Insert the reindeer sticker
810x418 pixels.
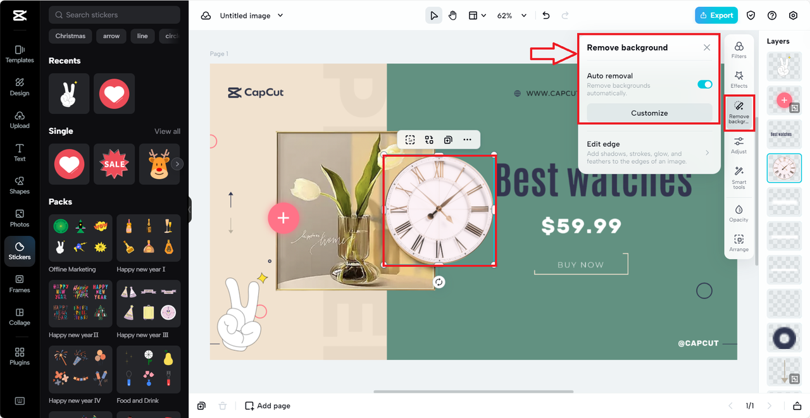159,164
